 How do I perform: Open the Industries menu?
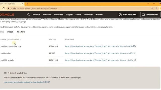pyautogui.click(x=47, y=14)
